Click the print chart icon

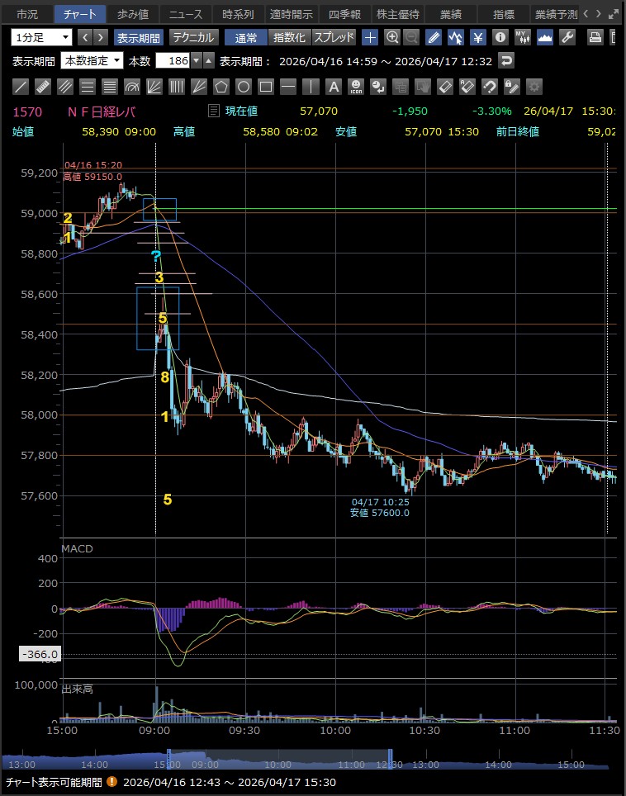click(595, 37)
